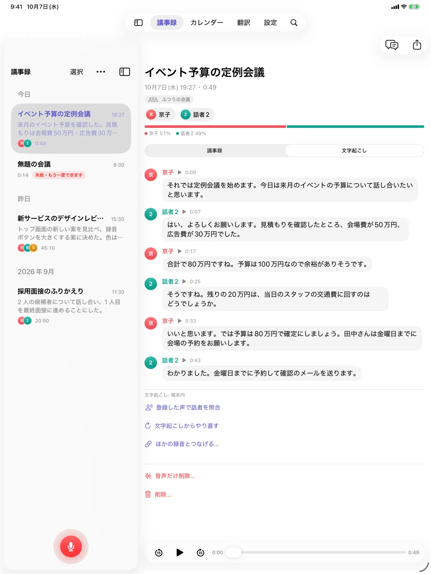Tap ほかの録音とつなげる link
The height and width of the screenshot is (574, 431).
pos(182,444)
